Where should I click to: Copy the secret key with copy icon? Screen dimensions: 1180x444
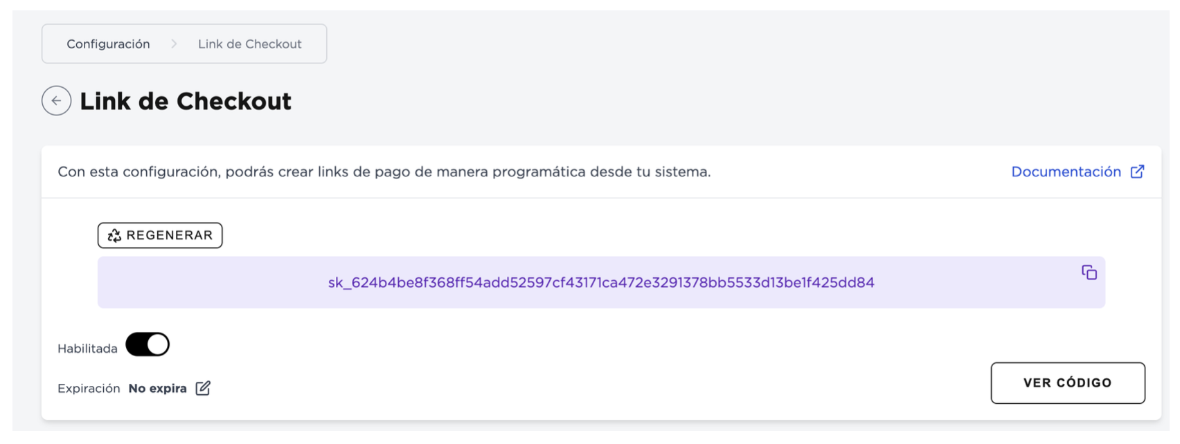click(1089, 272)
